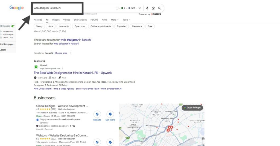Expand the More dropdown
The width and height of the screenshot is (280, 146).
tap(115, 20)
